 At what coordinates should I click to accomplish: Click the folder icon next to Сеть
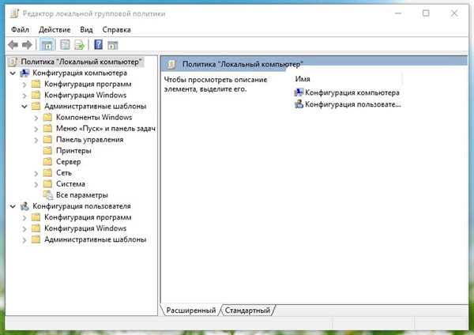point(47,173)
